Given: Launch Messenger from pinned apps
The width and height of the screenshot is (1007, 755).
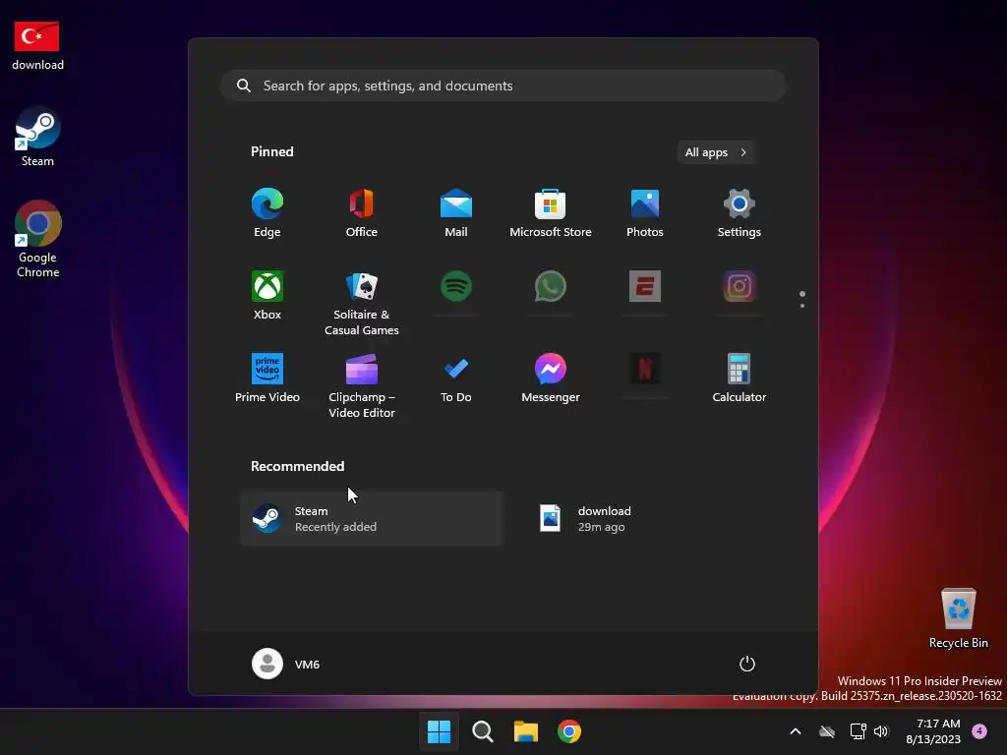Looking at the screenshot, I should (551, 378).
